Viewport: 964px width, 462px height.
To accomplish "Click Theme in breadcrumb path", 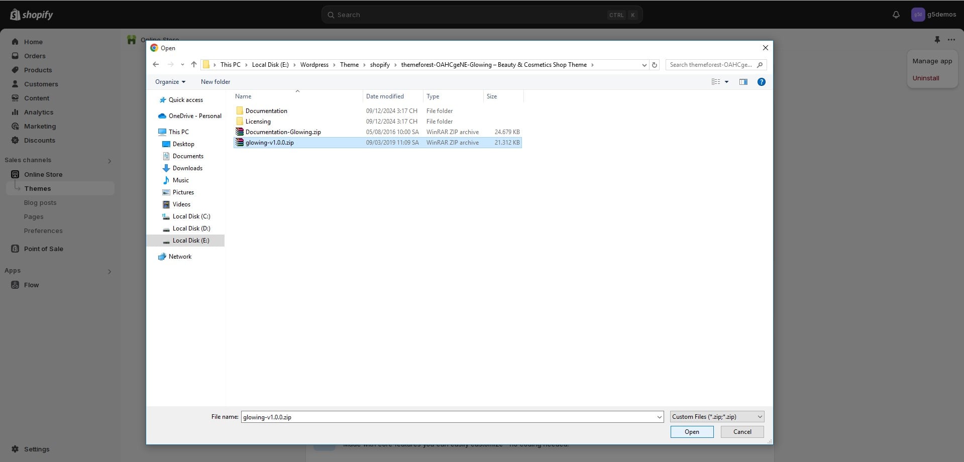I will coord(349,65).
